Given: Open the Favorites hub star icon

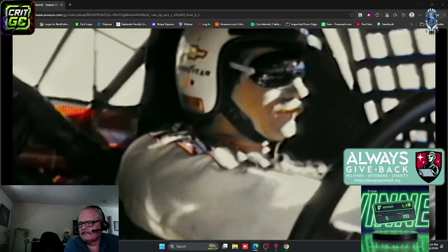Looking at the screenshot, I should [395, 15].
